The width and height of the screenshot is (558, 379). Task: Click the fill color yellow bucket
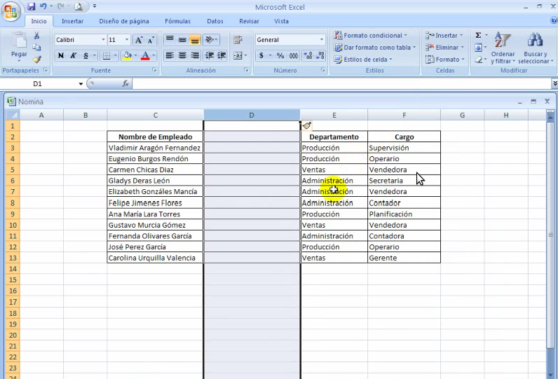[127, 55]
